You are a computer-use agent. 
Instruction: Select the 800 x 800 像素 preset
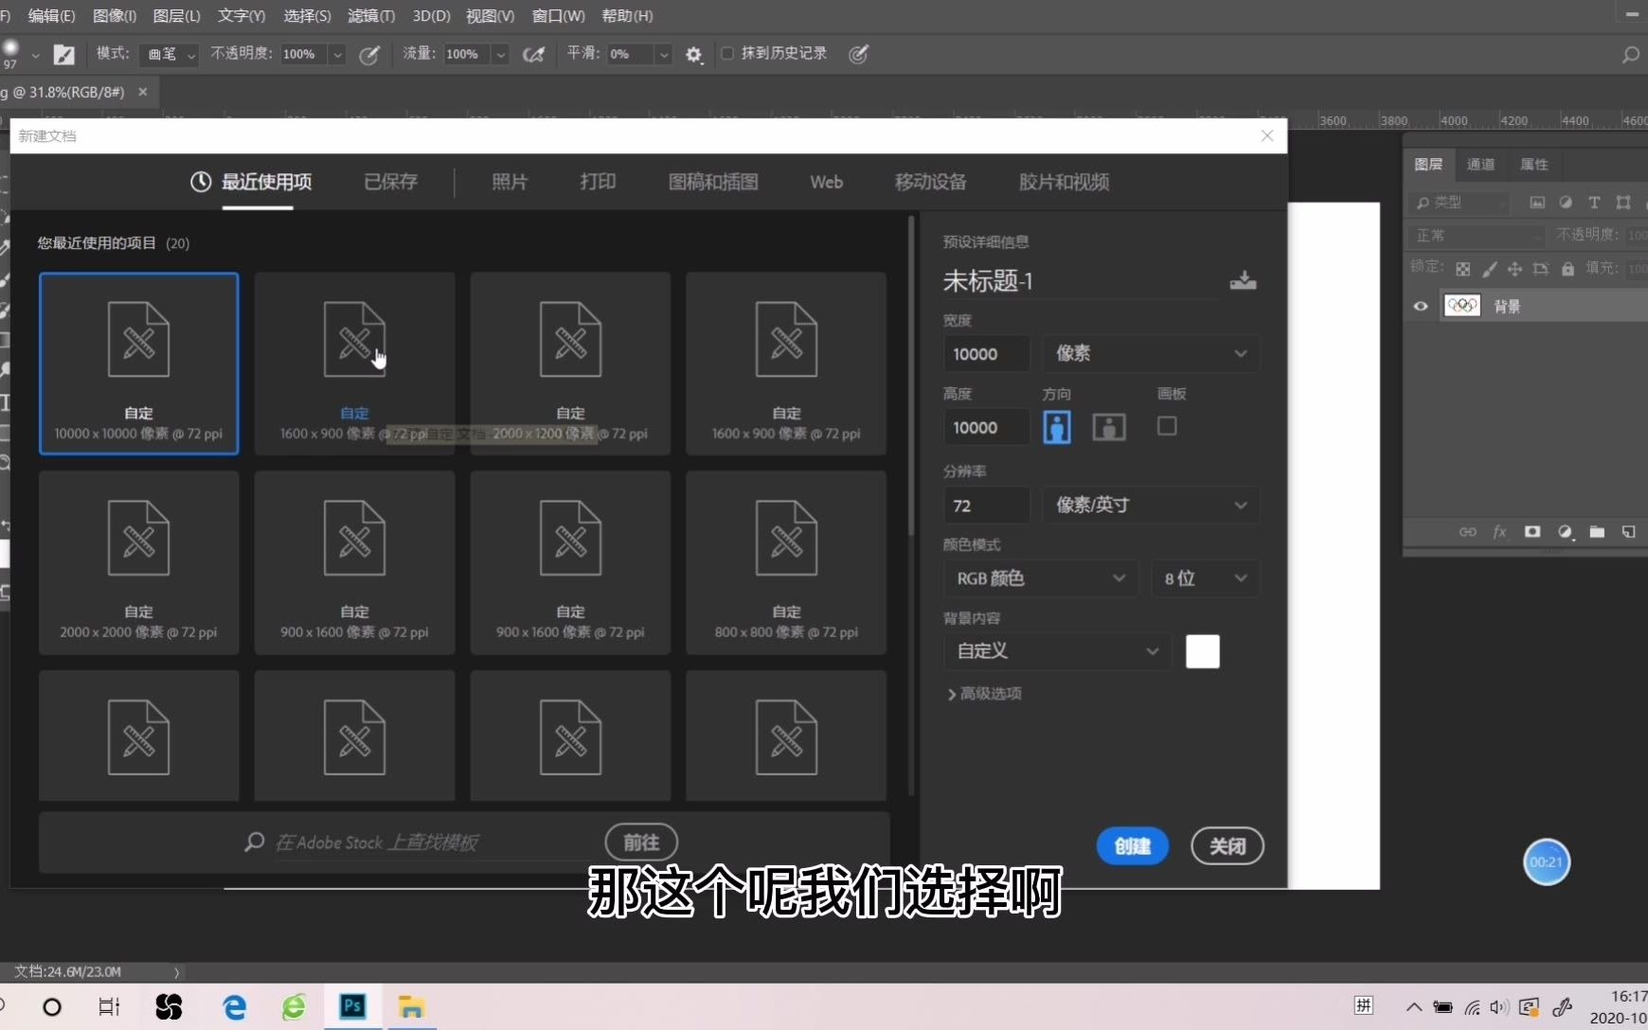786,562
